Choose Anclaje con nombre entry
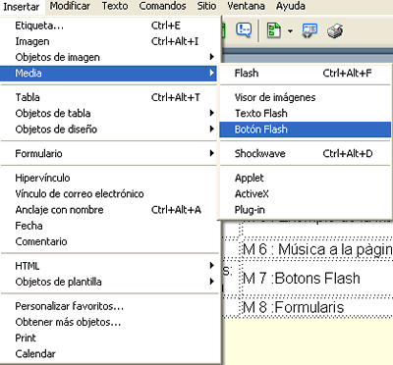The height and width of the screenshot is (365, 393). pyautogui.click(x=109, y=210)
